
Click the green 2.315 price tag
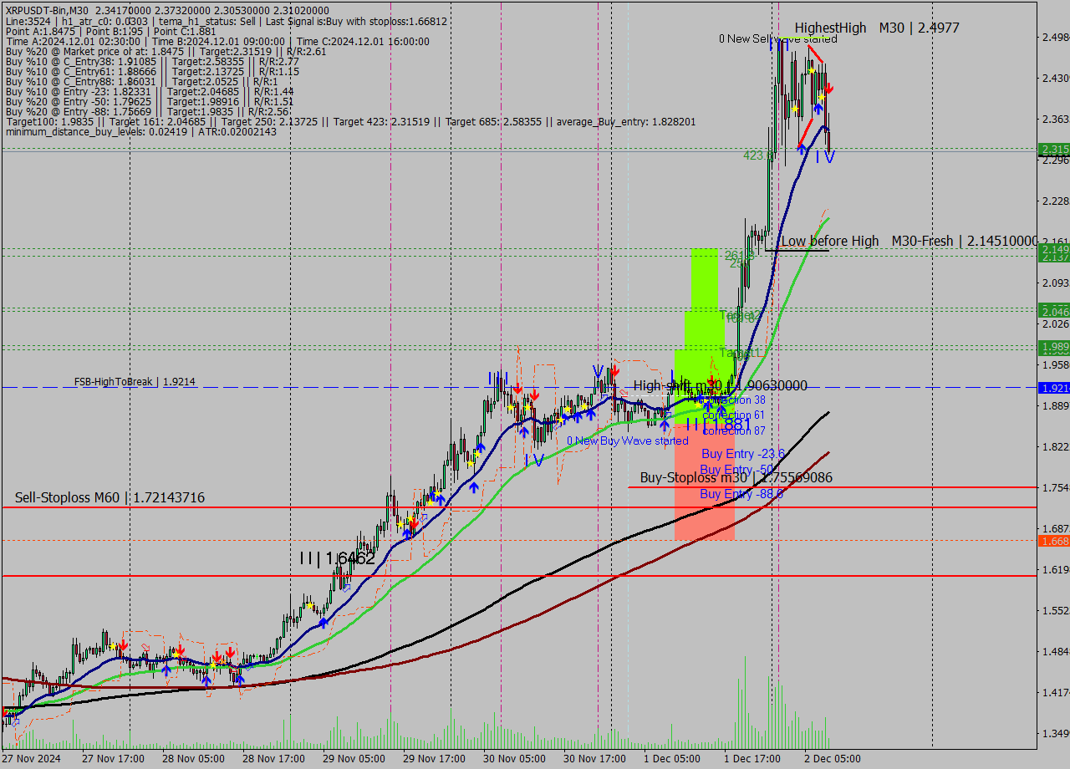point(1053,150)
